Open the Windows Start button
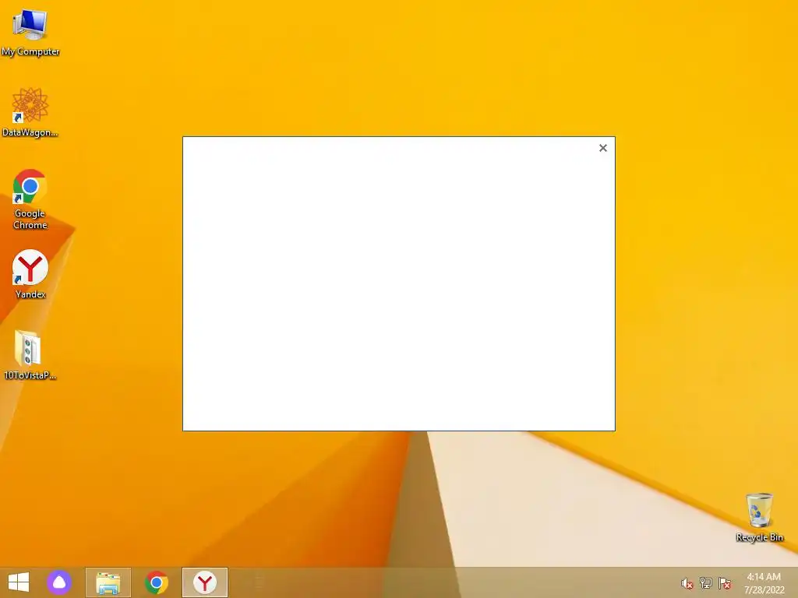Viewport: 798px width, 598px height. point(19,582)
